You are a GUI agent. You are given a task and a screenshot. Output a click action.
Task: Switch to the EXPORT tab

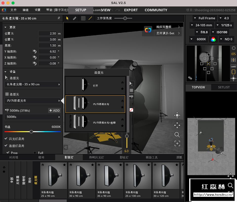[131, 10]
